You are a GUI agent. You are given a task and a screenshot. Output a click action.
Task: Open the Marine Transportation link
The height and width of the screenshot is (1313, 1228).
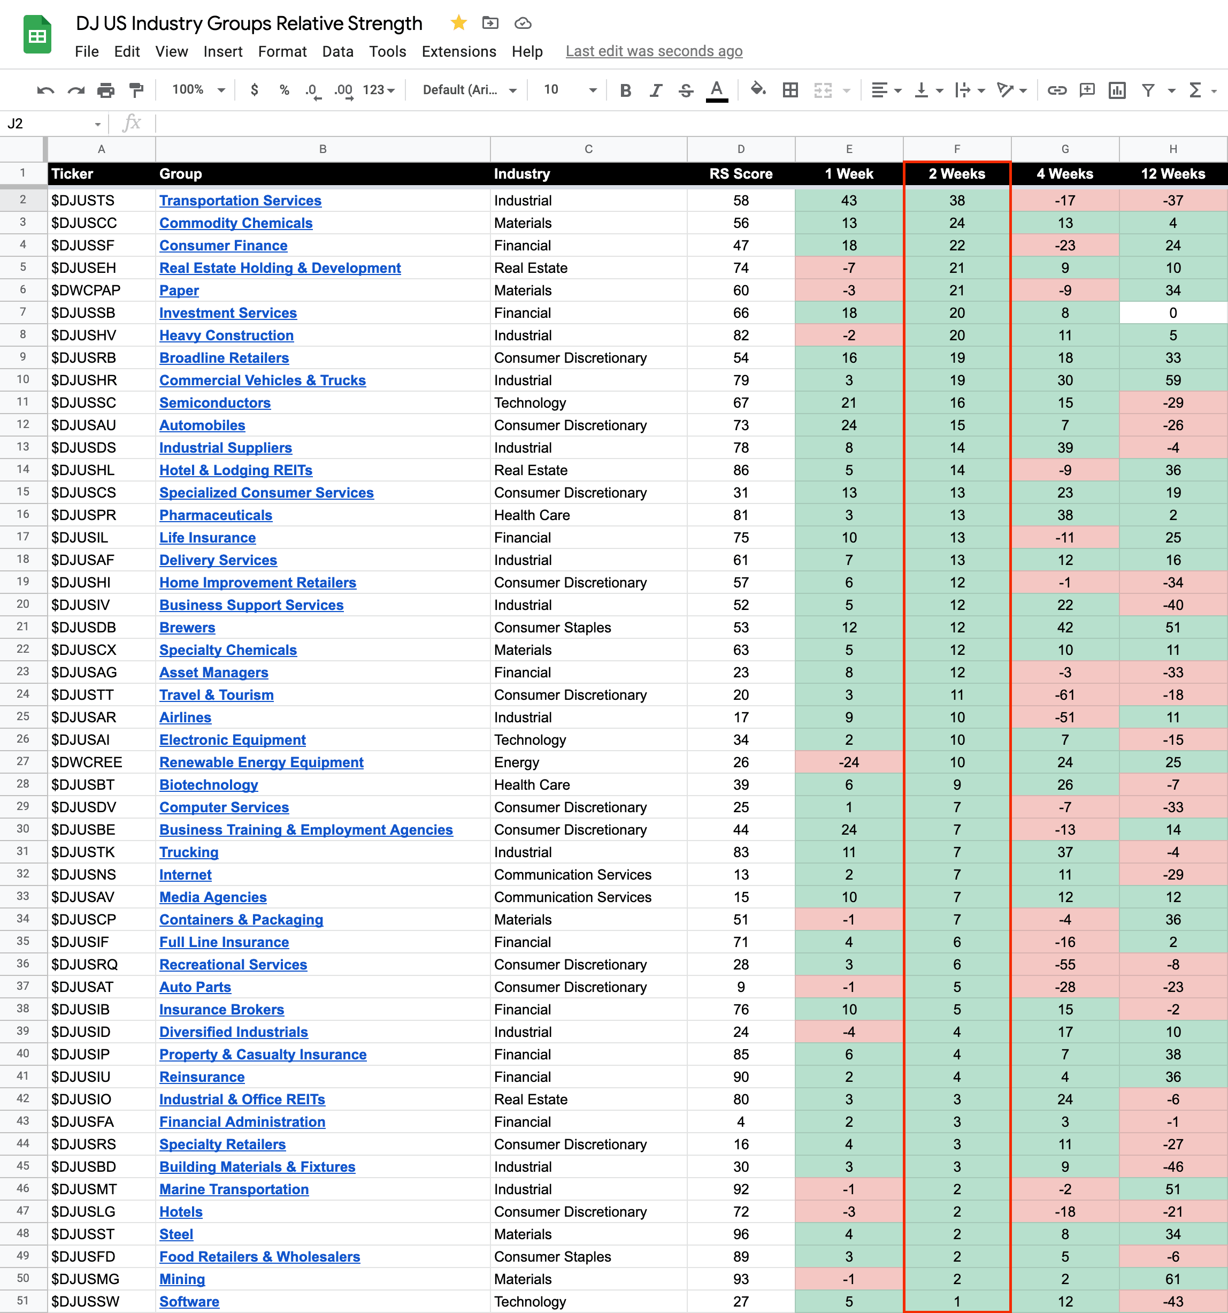[234, 1189]
